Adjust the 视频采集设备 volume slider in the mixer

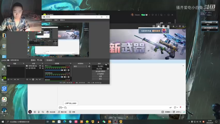point(54,77)
